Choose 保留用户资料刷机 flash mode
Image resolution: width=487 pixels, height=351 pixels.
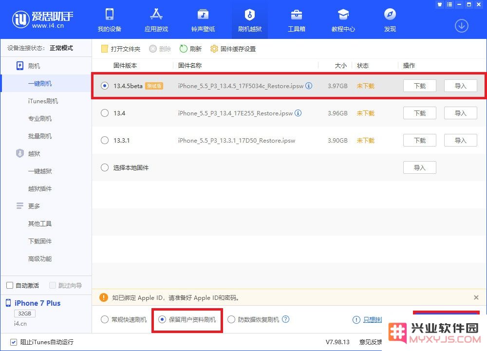point(162,319)
